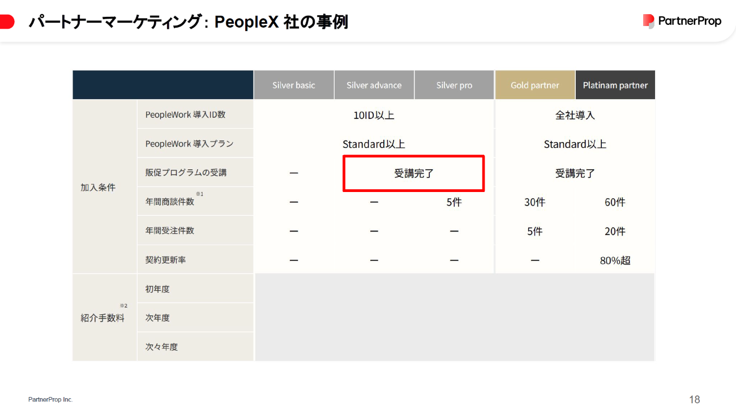Click the 販促プログラムの受講 row label

(x=186, y=172)
